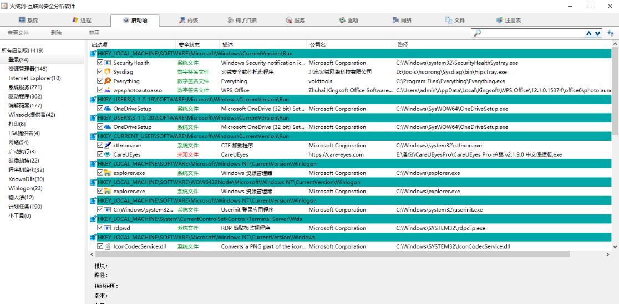The width and height of the screenshot is (619, 304).
Task: Select 映像劫持(22) category
Action: [x=24, y=161]
